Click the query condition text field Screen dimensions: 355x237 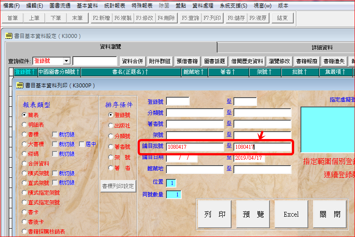[x=95, y=61]
